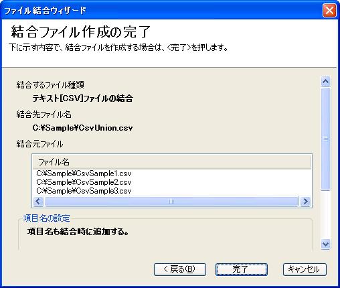Click the vertical scrollbar down arrow

coord(326,244)
